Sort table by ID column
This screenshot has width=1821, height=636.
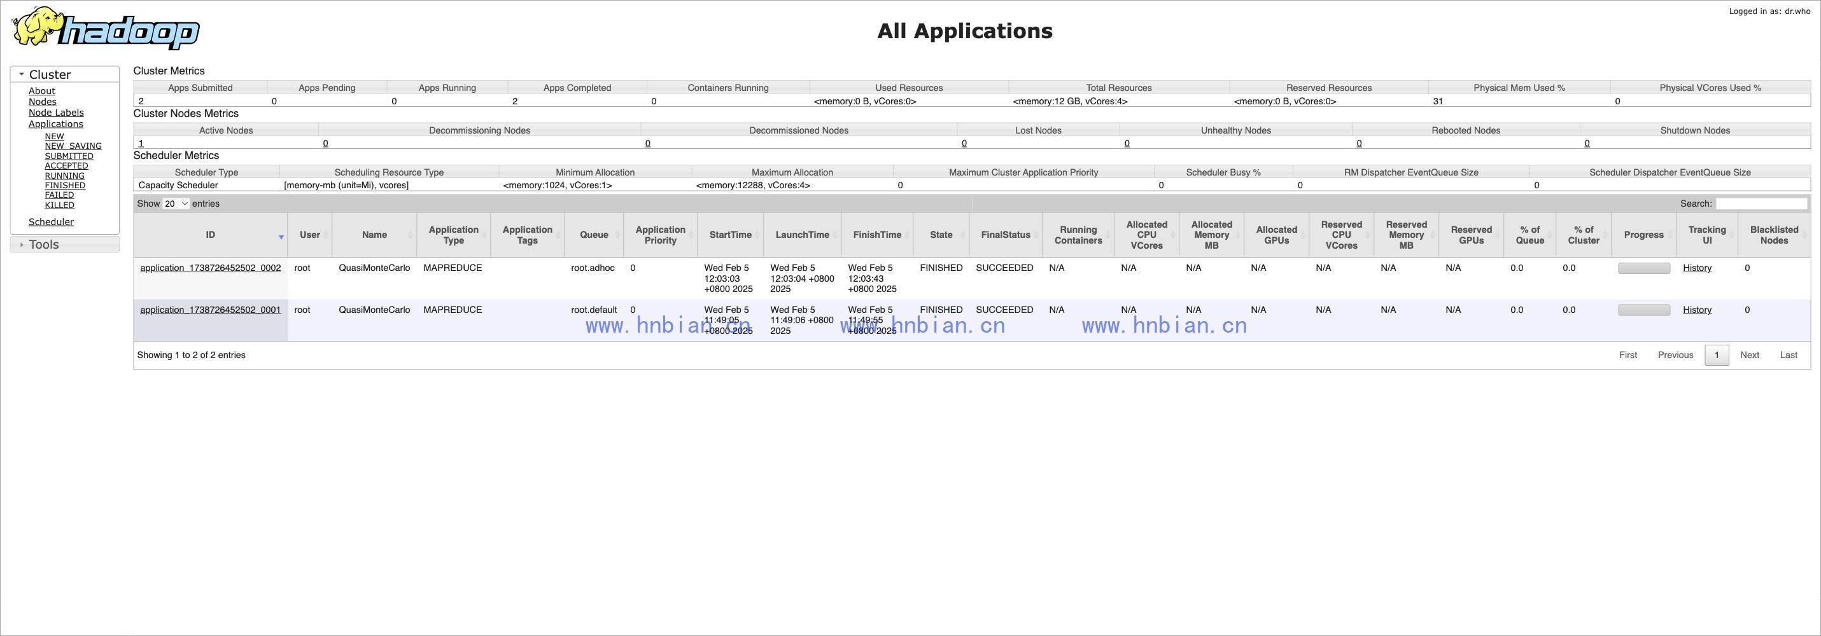point(211,235)
